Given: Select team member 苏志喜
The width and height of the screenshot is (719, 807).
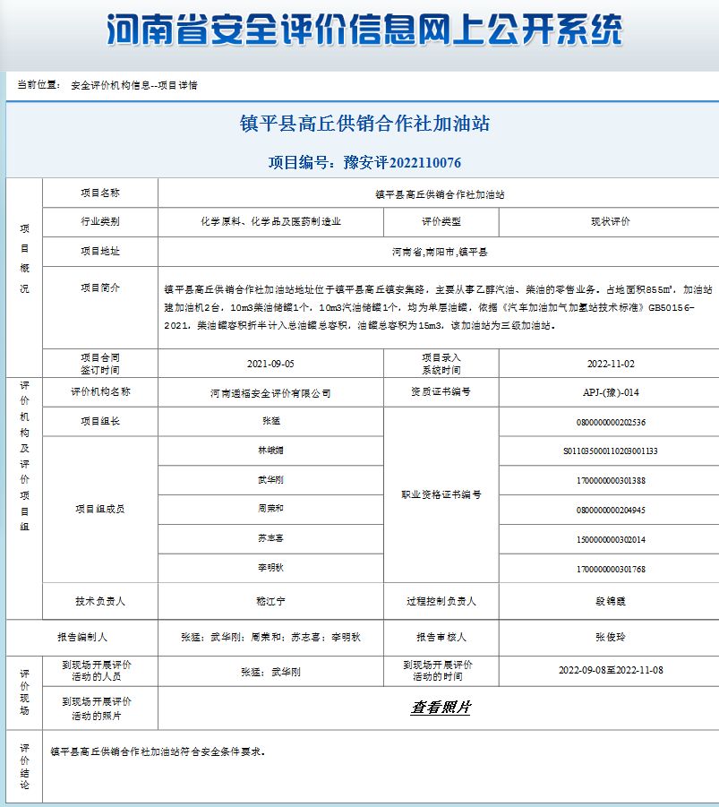Looking at the screenshot, I should click(270, 538).
